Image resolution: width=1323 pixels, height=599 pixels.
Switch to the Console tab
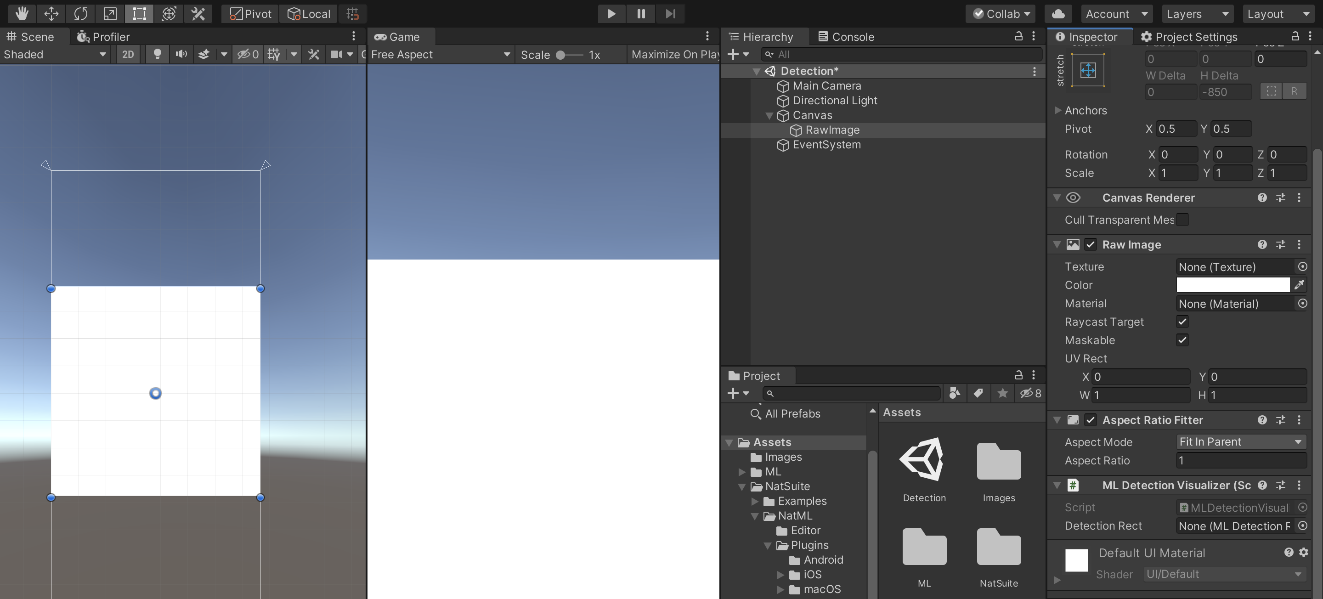[846, 36]
